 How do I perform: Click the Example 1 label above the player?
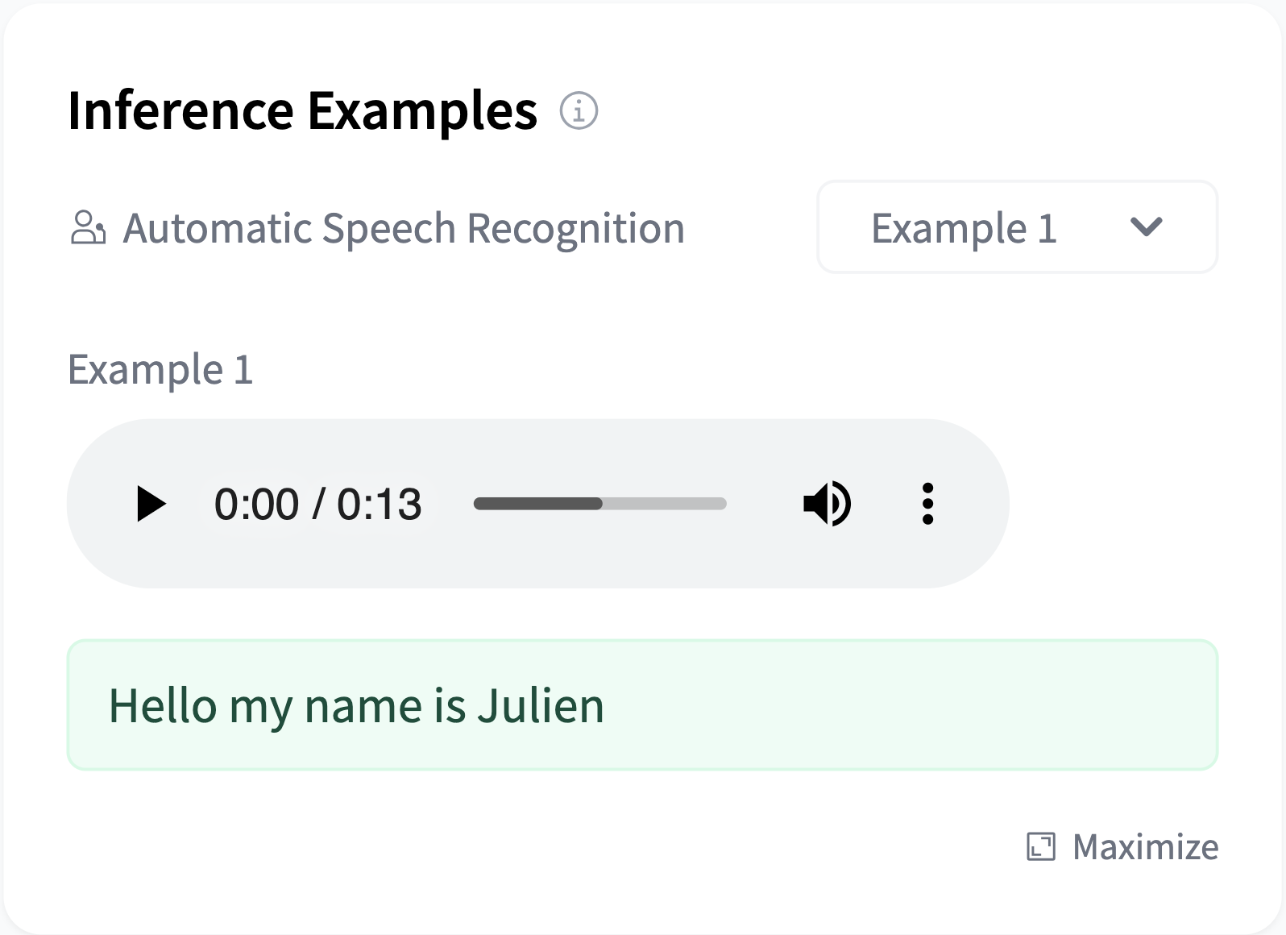[x=160, y=370]
